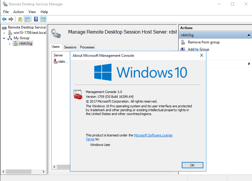Maximize the Remote Desktop Services Manager window
The width and height of the screenshot is (252, 181).
pos(232,4)
